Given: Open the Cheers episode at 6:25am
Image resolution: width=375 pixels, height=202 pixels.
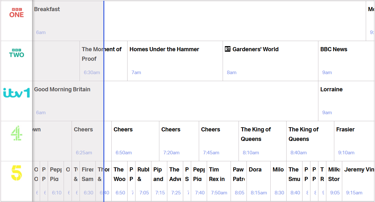Looking at the screenshot, I should click(x=92, y=141).
